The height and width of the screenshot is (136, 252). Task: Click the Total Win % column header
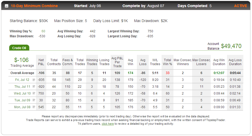[167, 62]
